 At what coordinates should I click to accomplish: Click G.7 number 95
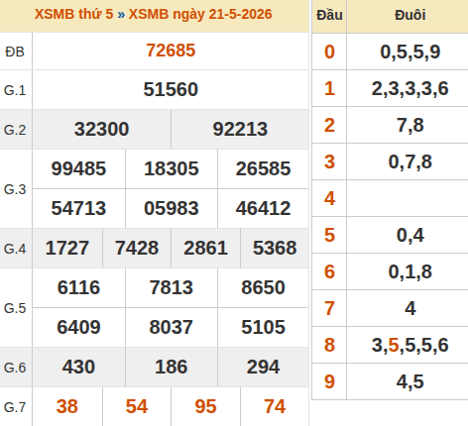205,406
